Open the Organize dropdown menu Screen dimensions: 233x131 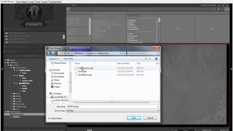pyautogui.click(x=54, y=59)
